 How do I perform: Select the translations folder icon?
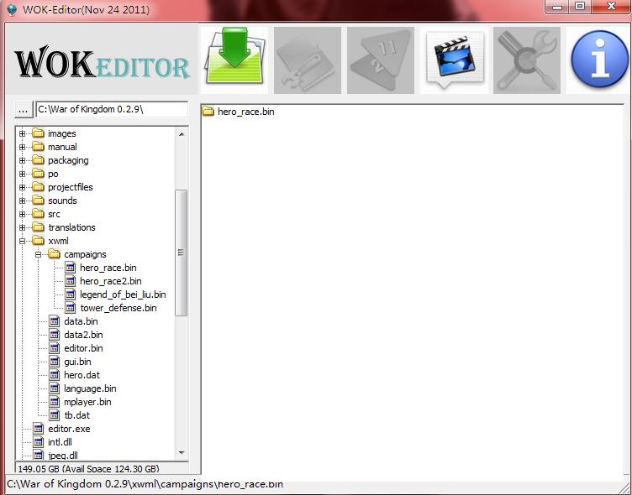(x=39, y=227)
